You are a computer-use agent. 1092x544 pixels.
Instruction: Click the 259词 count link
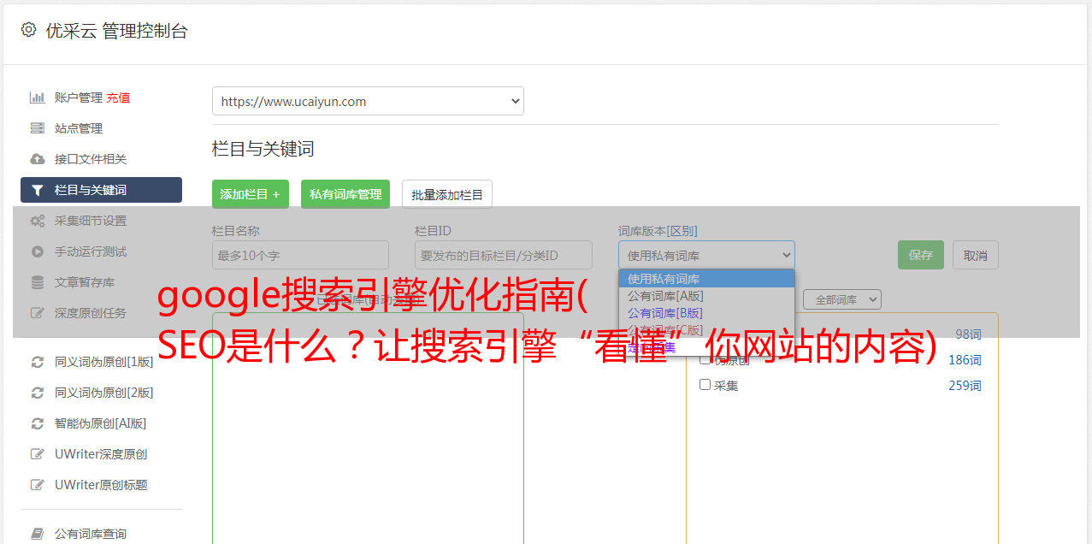965,386
